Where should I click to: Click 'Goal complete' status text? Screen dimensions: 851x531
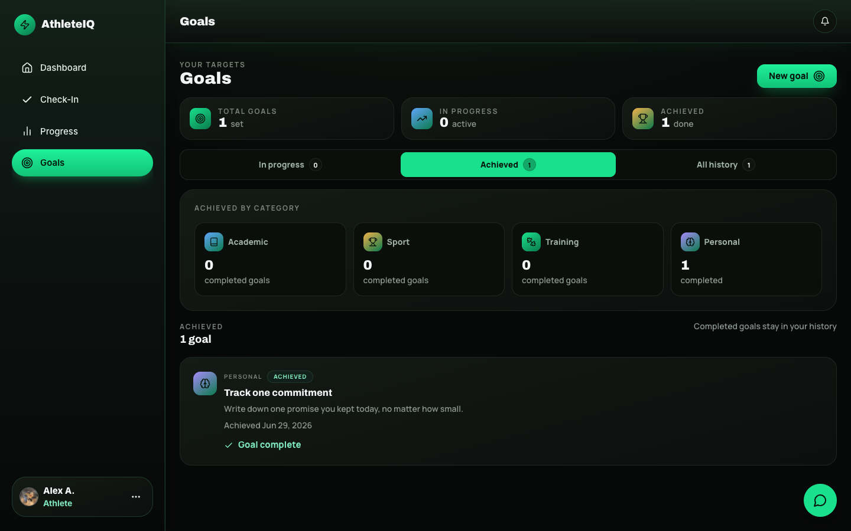pyautogui.click(x=269, y=445)
